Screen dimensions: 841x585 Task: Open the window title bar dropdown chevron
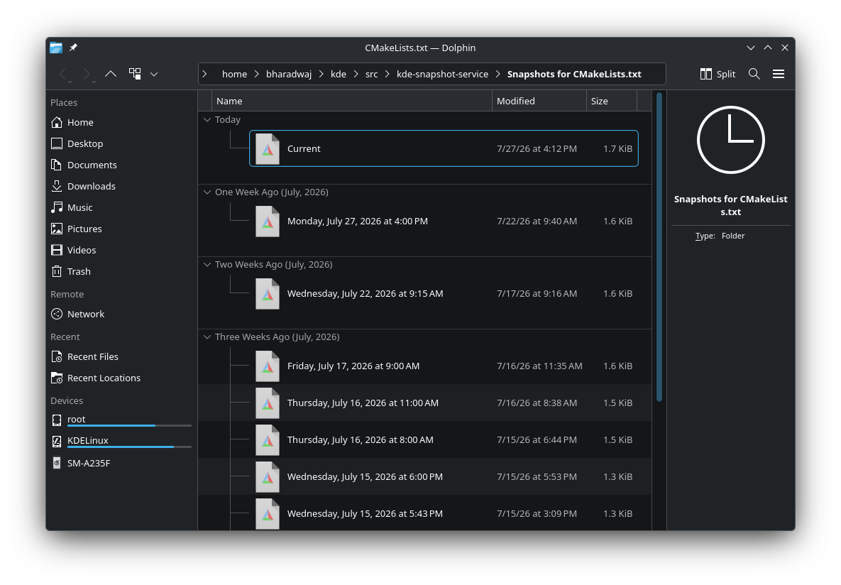[751, 48]
